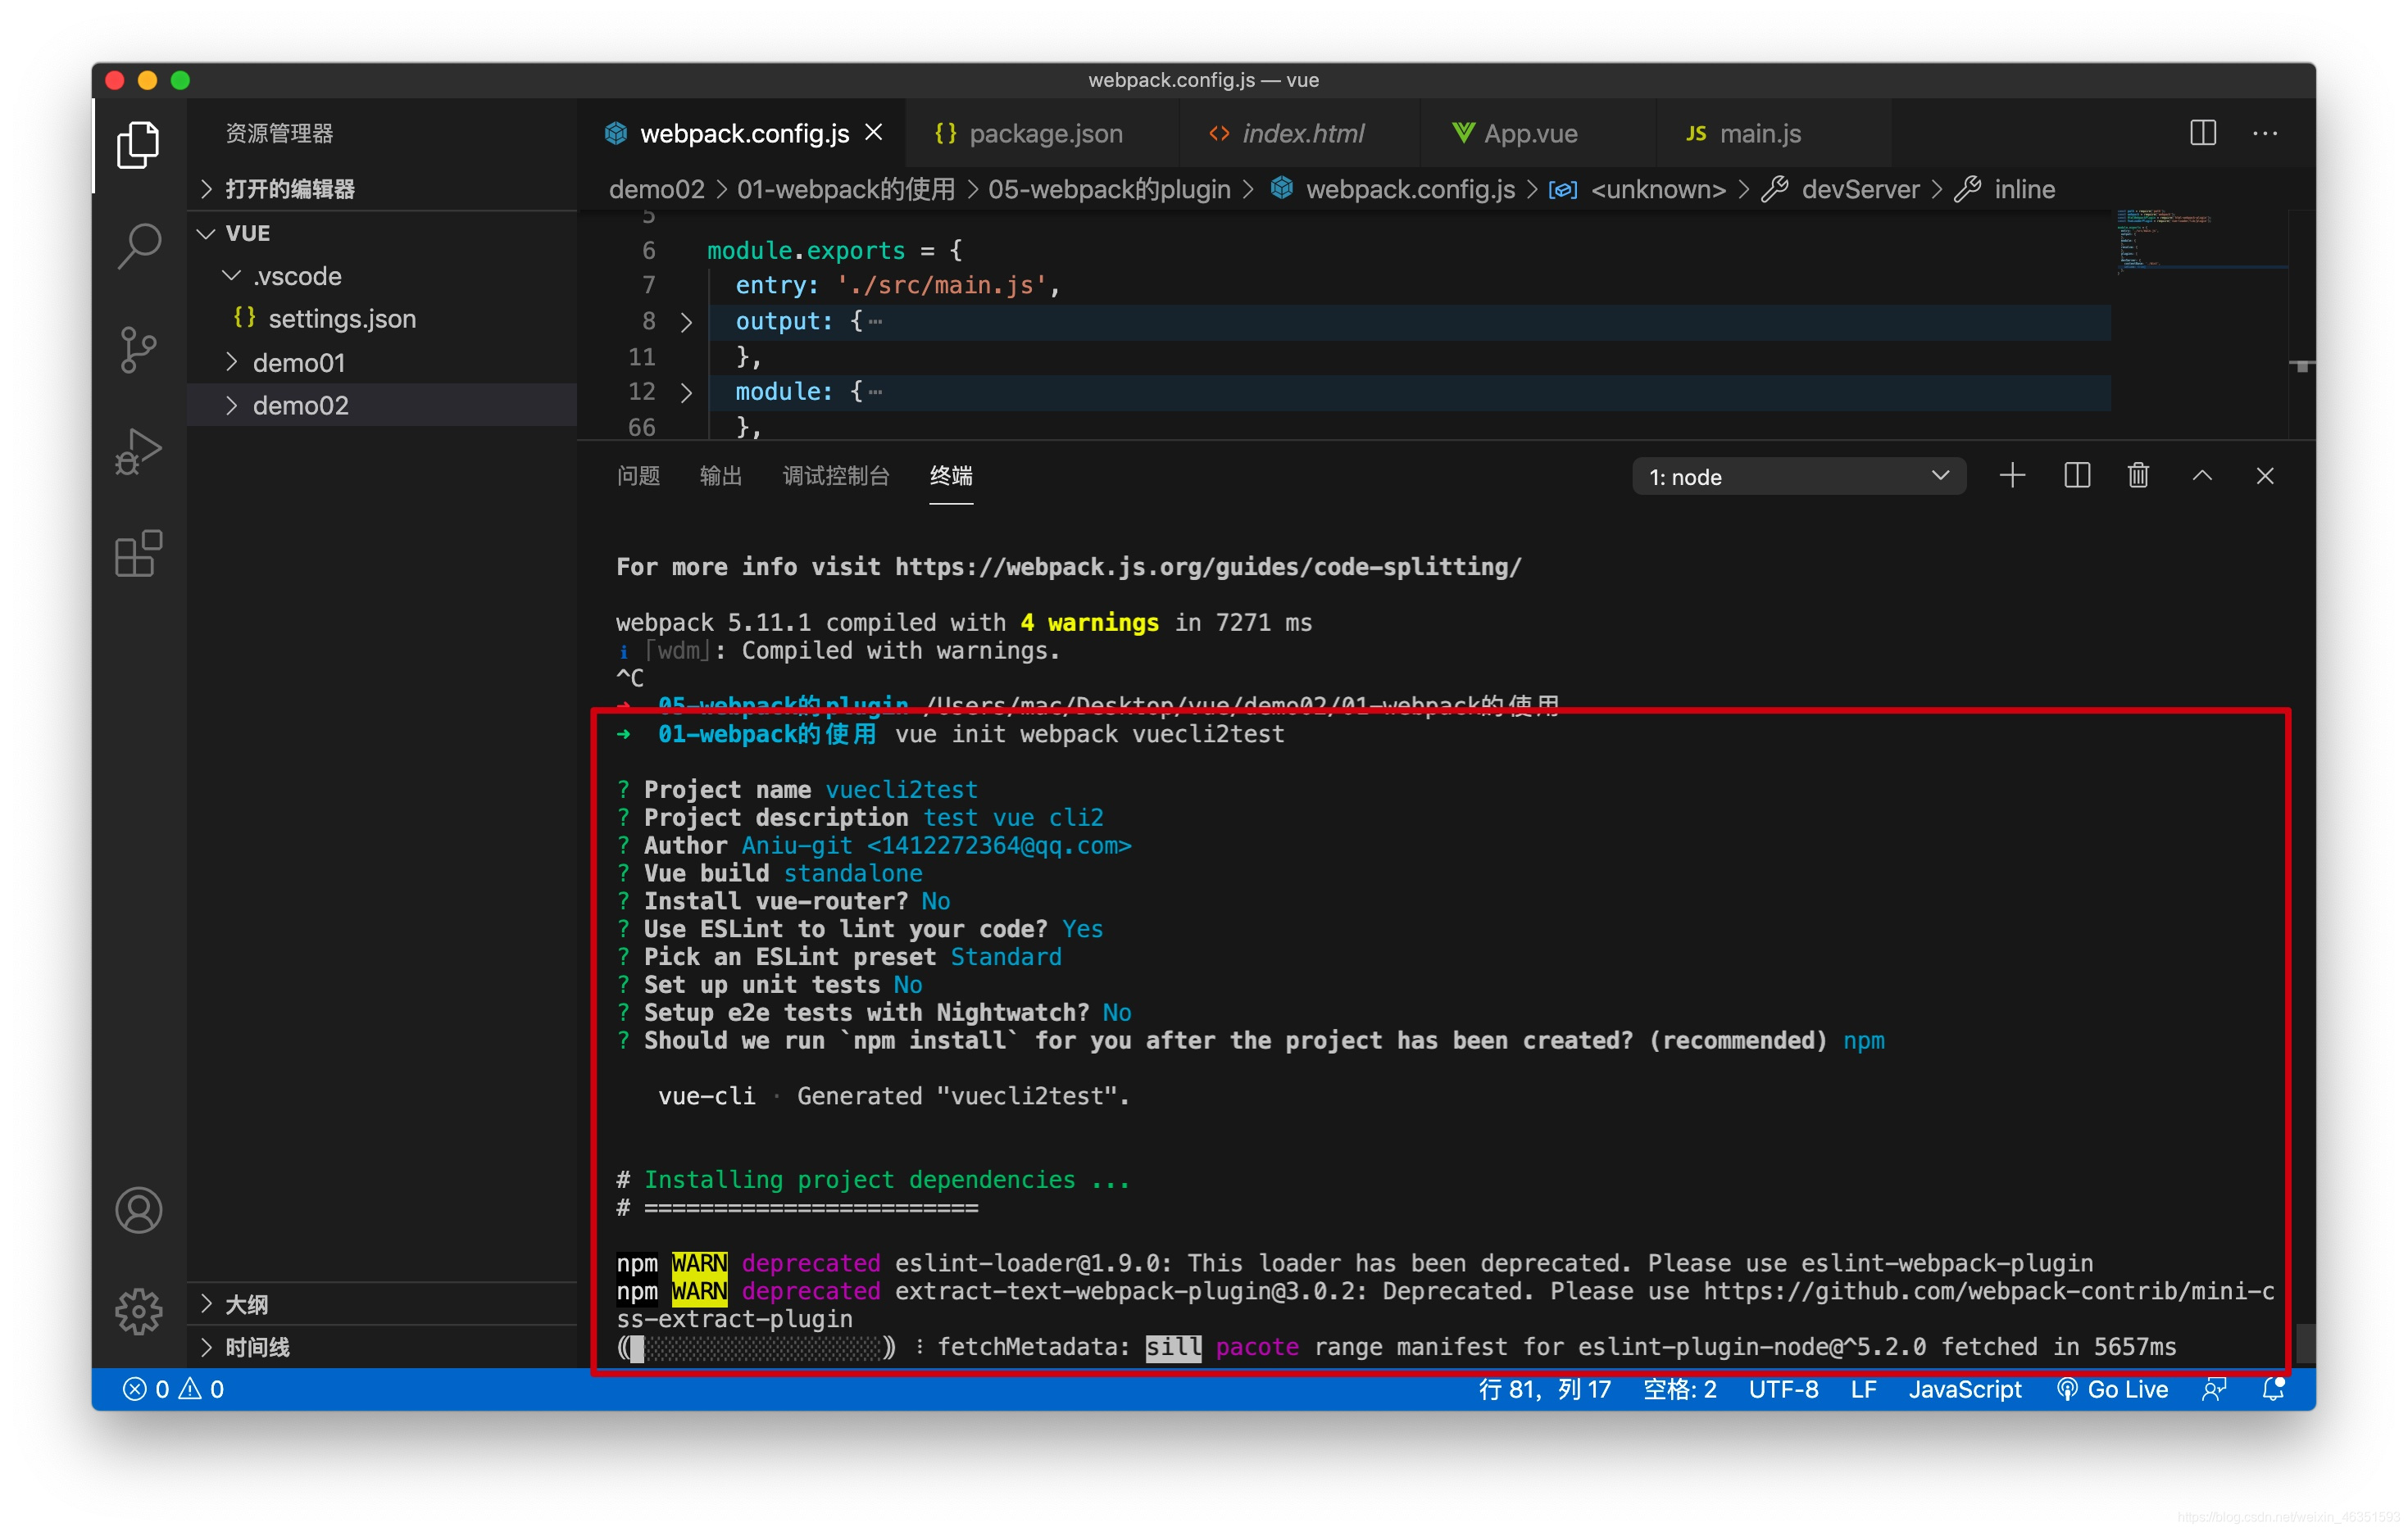2408x1532 pixels.
Task: Click the webpack.config.js breadcrumb
Action: point(1409,189)
